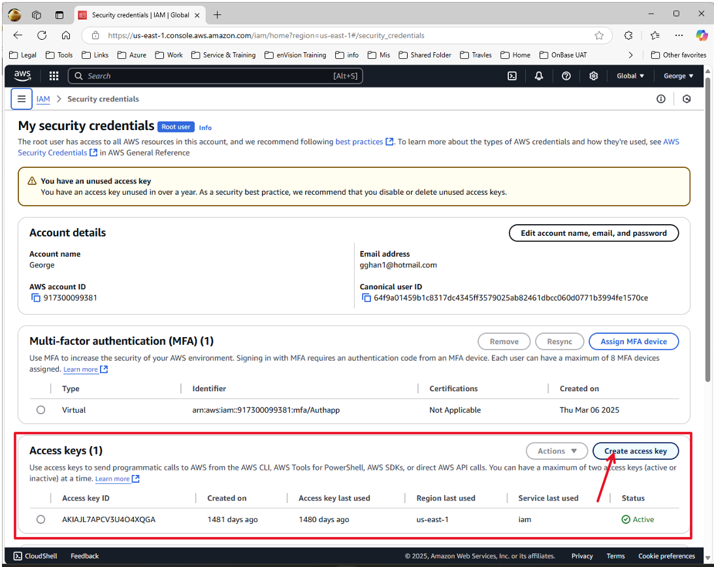The width and height of the screenshot is (714, 567).
Task: Open the best practices link
Action: (365, 142)
